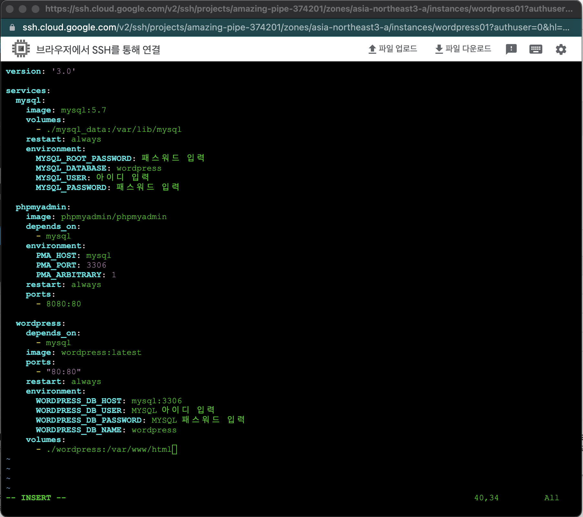This screenshot has width=583, height=517.
Task: Click the WORDPRESS_DB_HOST: mysql:3306 line
Action: (x=109, y=401)
